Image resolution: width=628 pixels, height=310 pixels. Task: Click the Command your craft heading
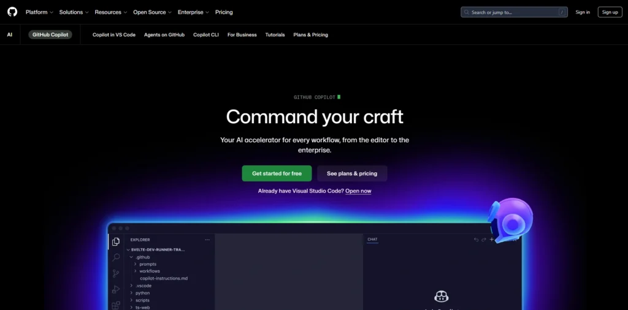[315, 117]
